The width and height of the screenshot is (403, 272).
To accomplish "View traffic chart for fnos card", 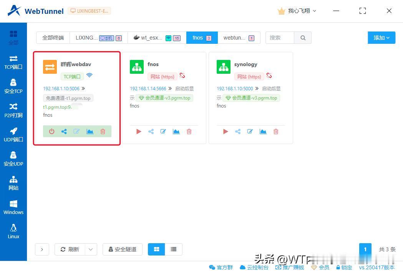I will [176, 131].
